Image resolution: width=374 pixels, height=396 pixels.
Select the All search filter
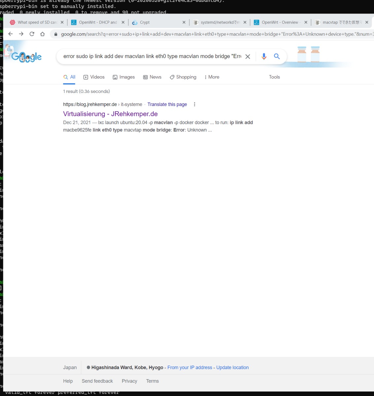[x=69, y=77]
